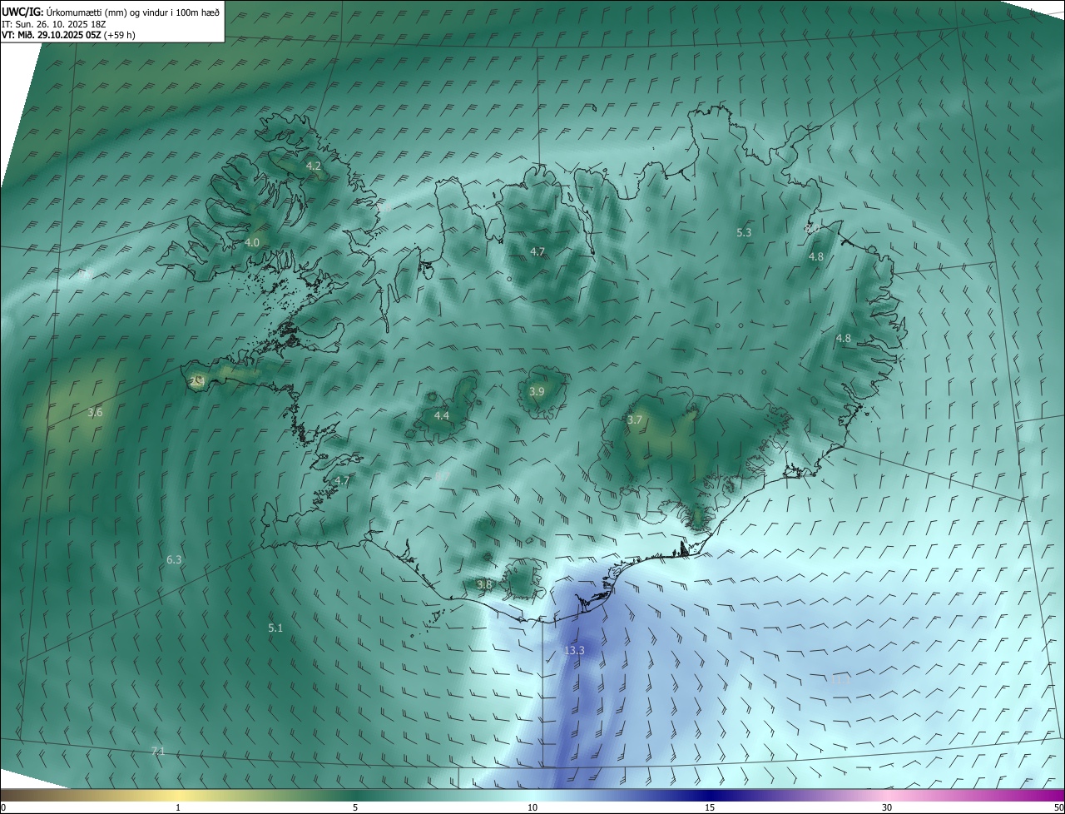Viewport: 1065px width, 814px height.
Task: Click the 8.0 value on the northeast coast
Action: pyautogui.click(x=813, y=228)
